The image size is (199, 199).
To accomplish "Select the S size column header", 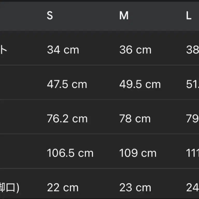I will coord(50,16).
